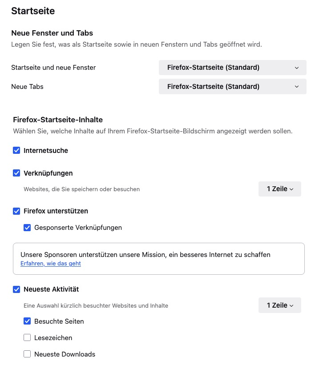This screenshot has width=319, height=389.
Task: Uncheck Gesponserte Verknüpfungen option
Action: tap(27, 228)
